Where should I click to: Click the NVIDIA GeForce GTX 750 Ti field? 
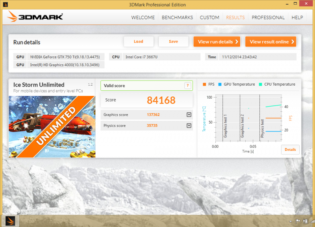tap(66, 57)
